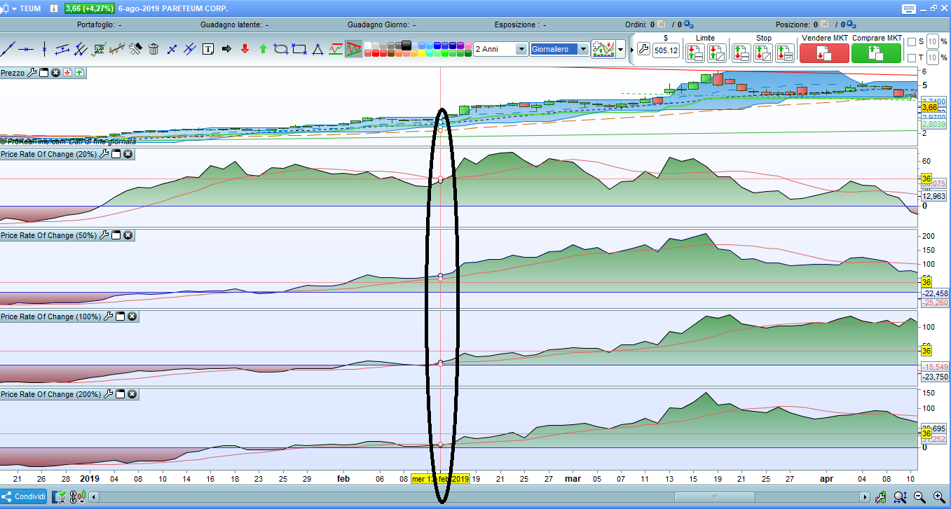Click the Condividi share button
This screenshot has width=951, height=509.
coord(24,497)
